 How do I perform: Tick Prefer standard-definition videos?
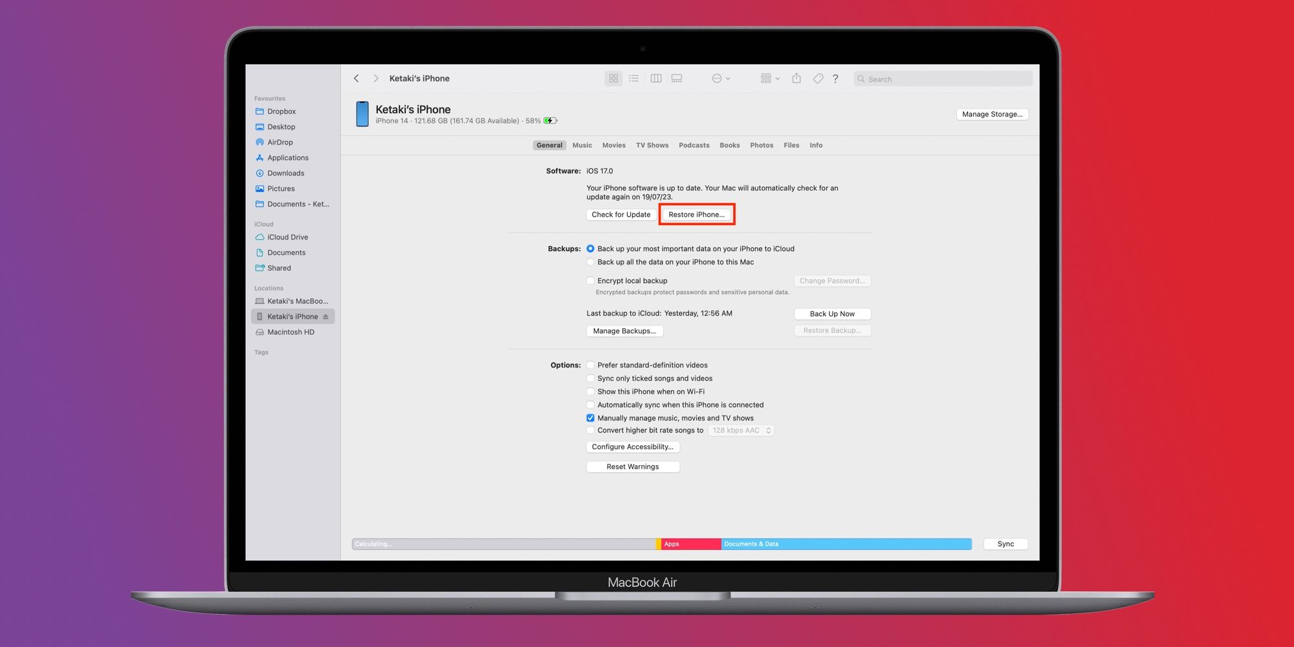590,365
